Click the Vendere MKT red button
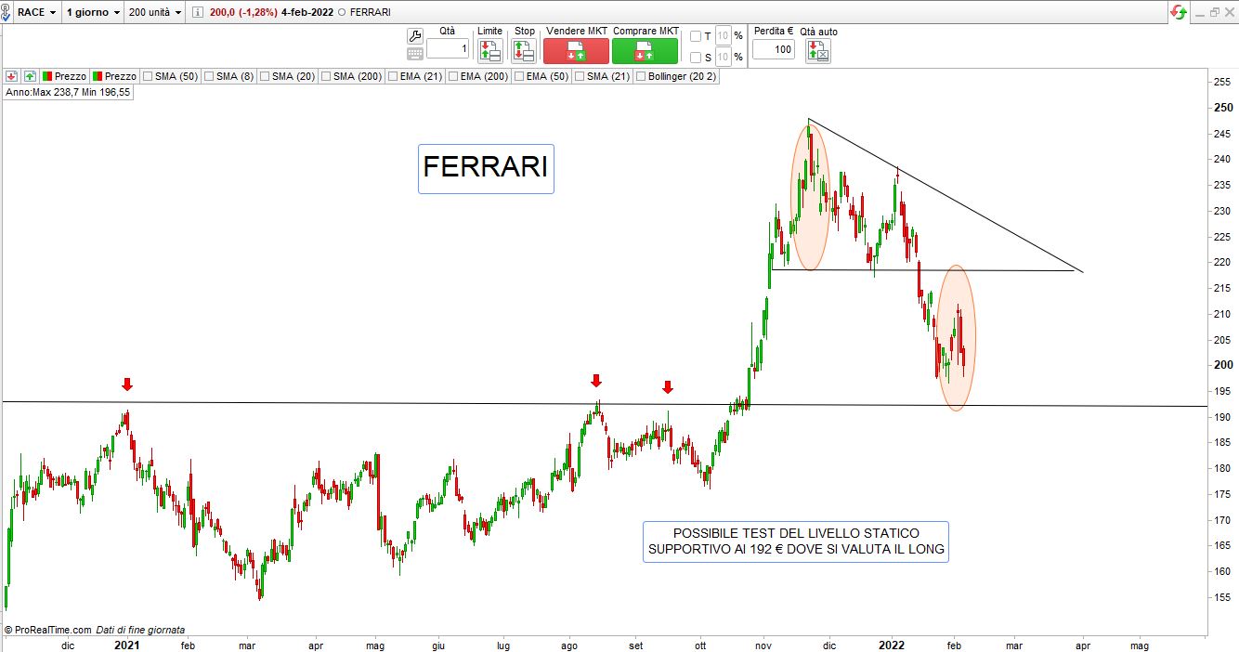1239x652 pixels. click(576, 50)
